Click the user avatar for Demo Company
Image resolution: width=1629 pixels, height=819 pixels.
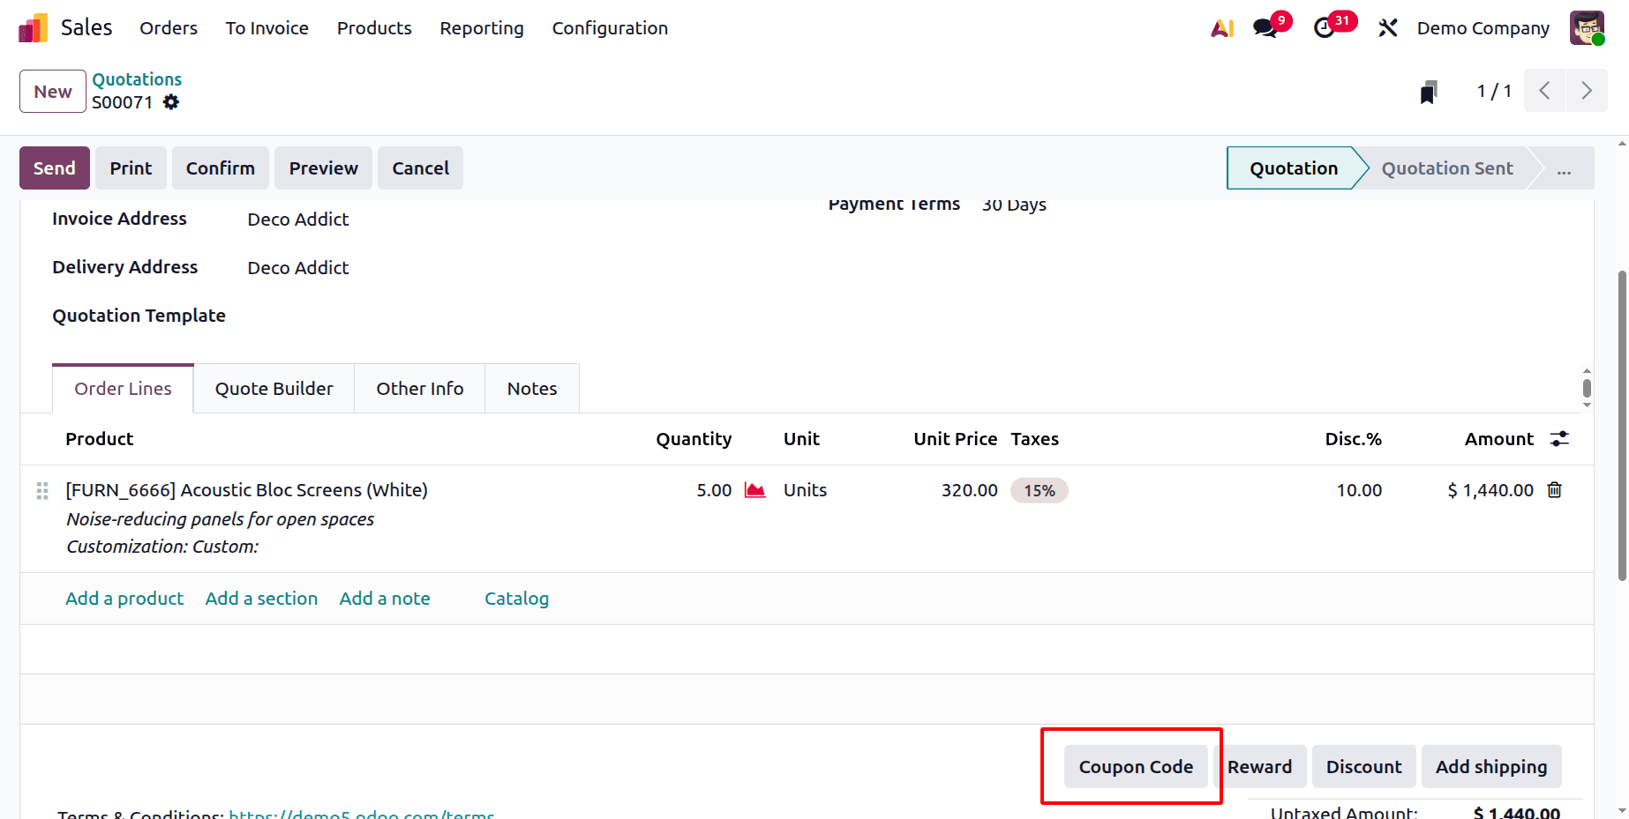[x=1587, y=27]
